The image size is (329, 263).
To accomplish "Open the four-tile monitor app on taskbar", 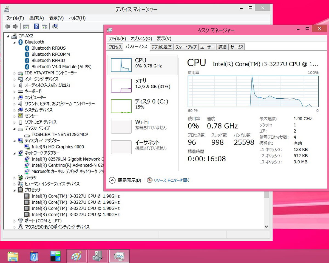I will pyautogui.click(x=55, y=256).
